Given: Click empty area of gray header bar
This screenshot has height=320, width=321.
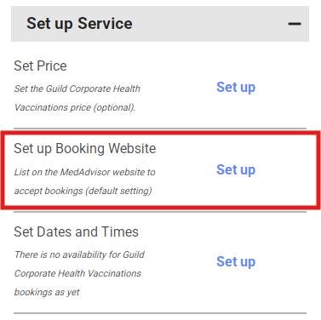Looking at the screenshot, I should [210, 24].
